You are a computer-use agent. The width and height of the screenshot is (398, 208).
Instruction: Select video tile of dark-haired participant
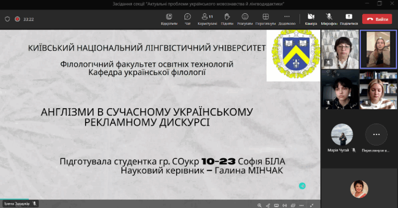pyautogui.click(x=340, y=90)
